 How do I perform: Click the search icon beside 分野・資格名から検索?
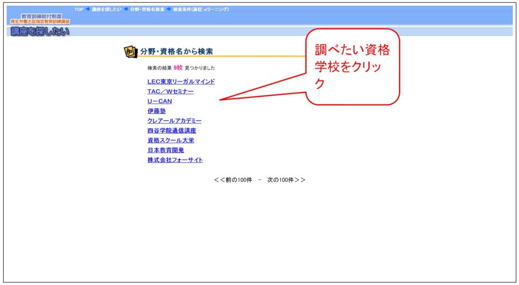click(x=130, y=51)
